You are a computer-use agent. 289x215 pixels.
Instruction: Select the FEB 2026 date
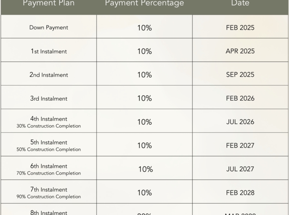(x=240, y=98)
